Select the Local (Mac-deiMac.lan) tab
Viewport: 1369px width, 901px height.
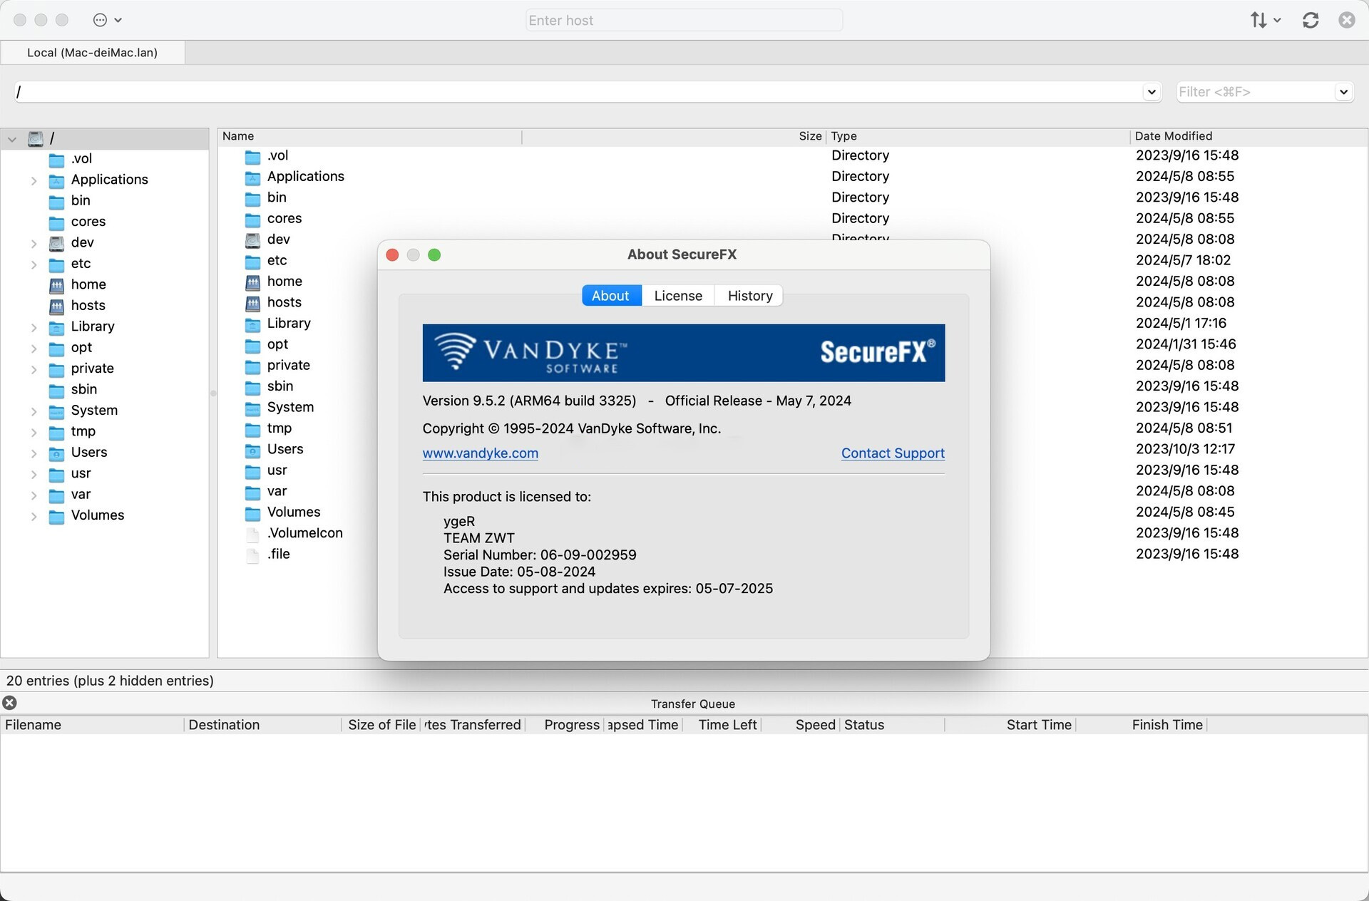pyautogui.click(x=92, y=52)
